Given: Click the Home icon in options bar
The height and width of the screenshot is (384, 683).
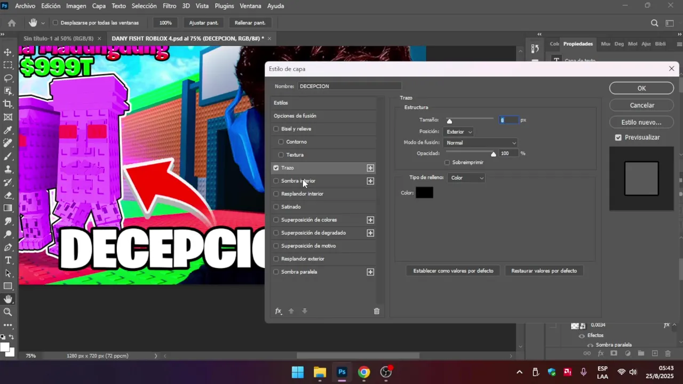Looking at the screenshot, I should 12,23.
